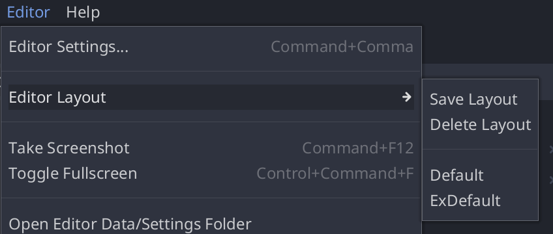553x234 pixels.
Task: Select Toggle Fullscreen menu entry
Action: pyautogui.click(x=211, y=173)
